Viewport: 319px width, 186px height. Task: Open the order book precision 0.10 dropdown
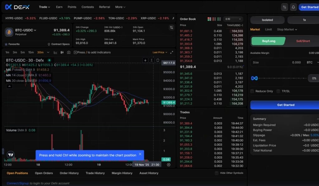point(233,19)
